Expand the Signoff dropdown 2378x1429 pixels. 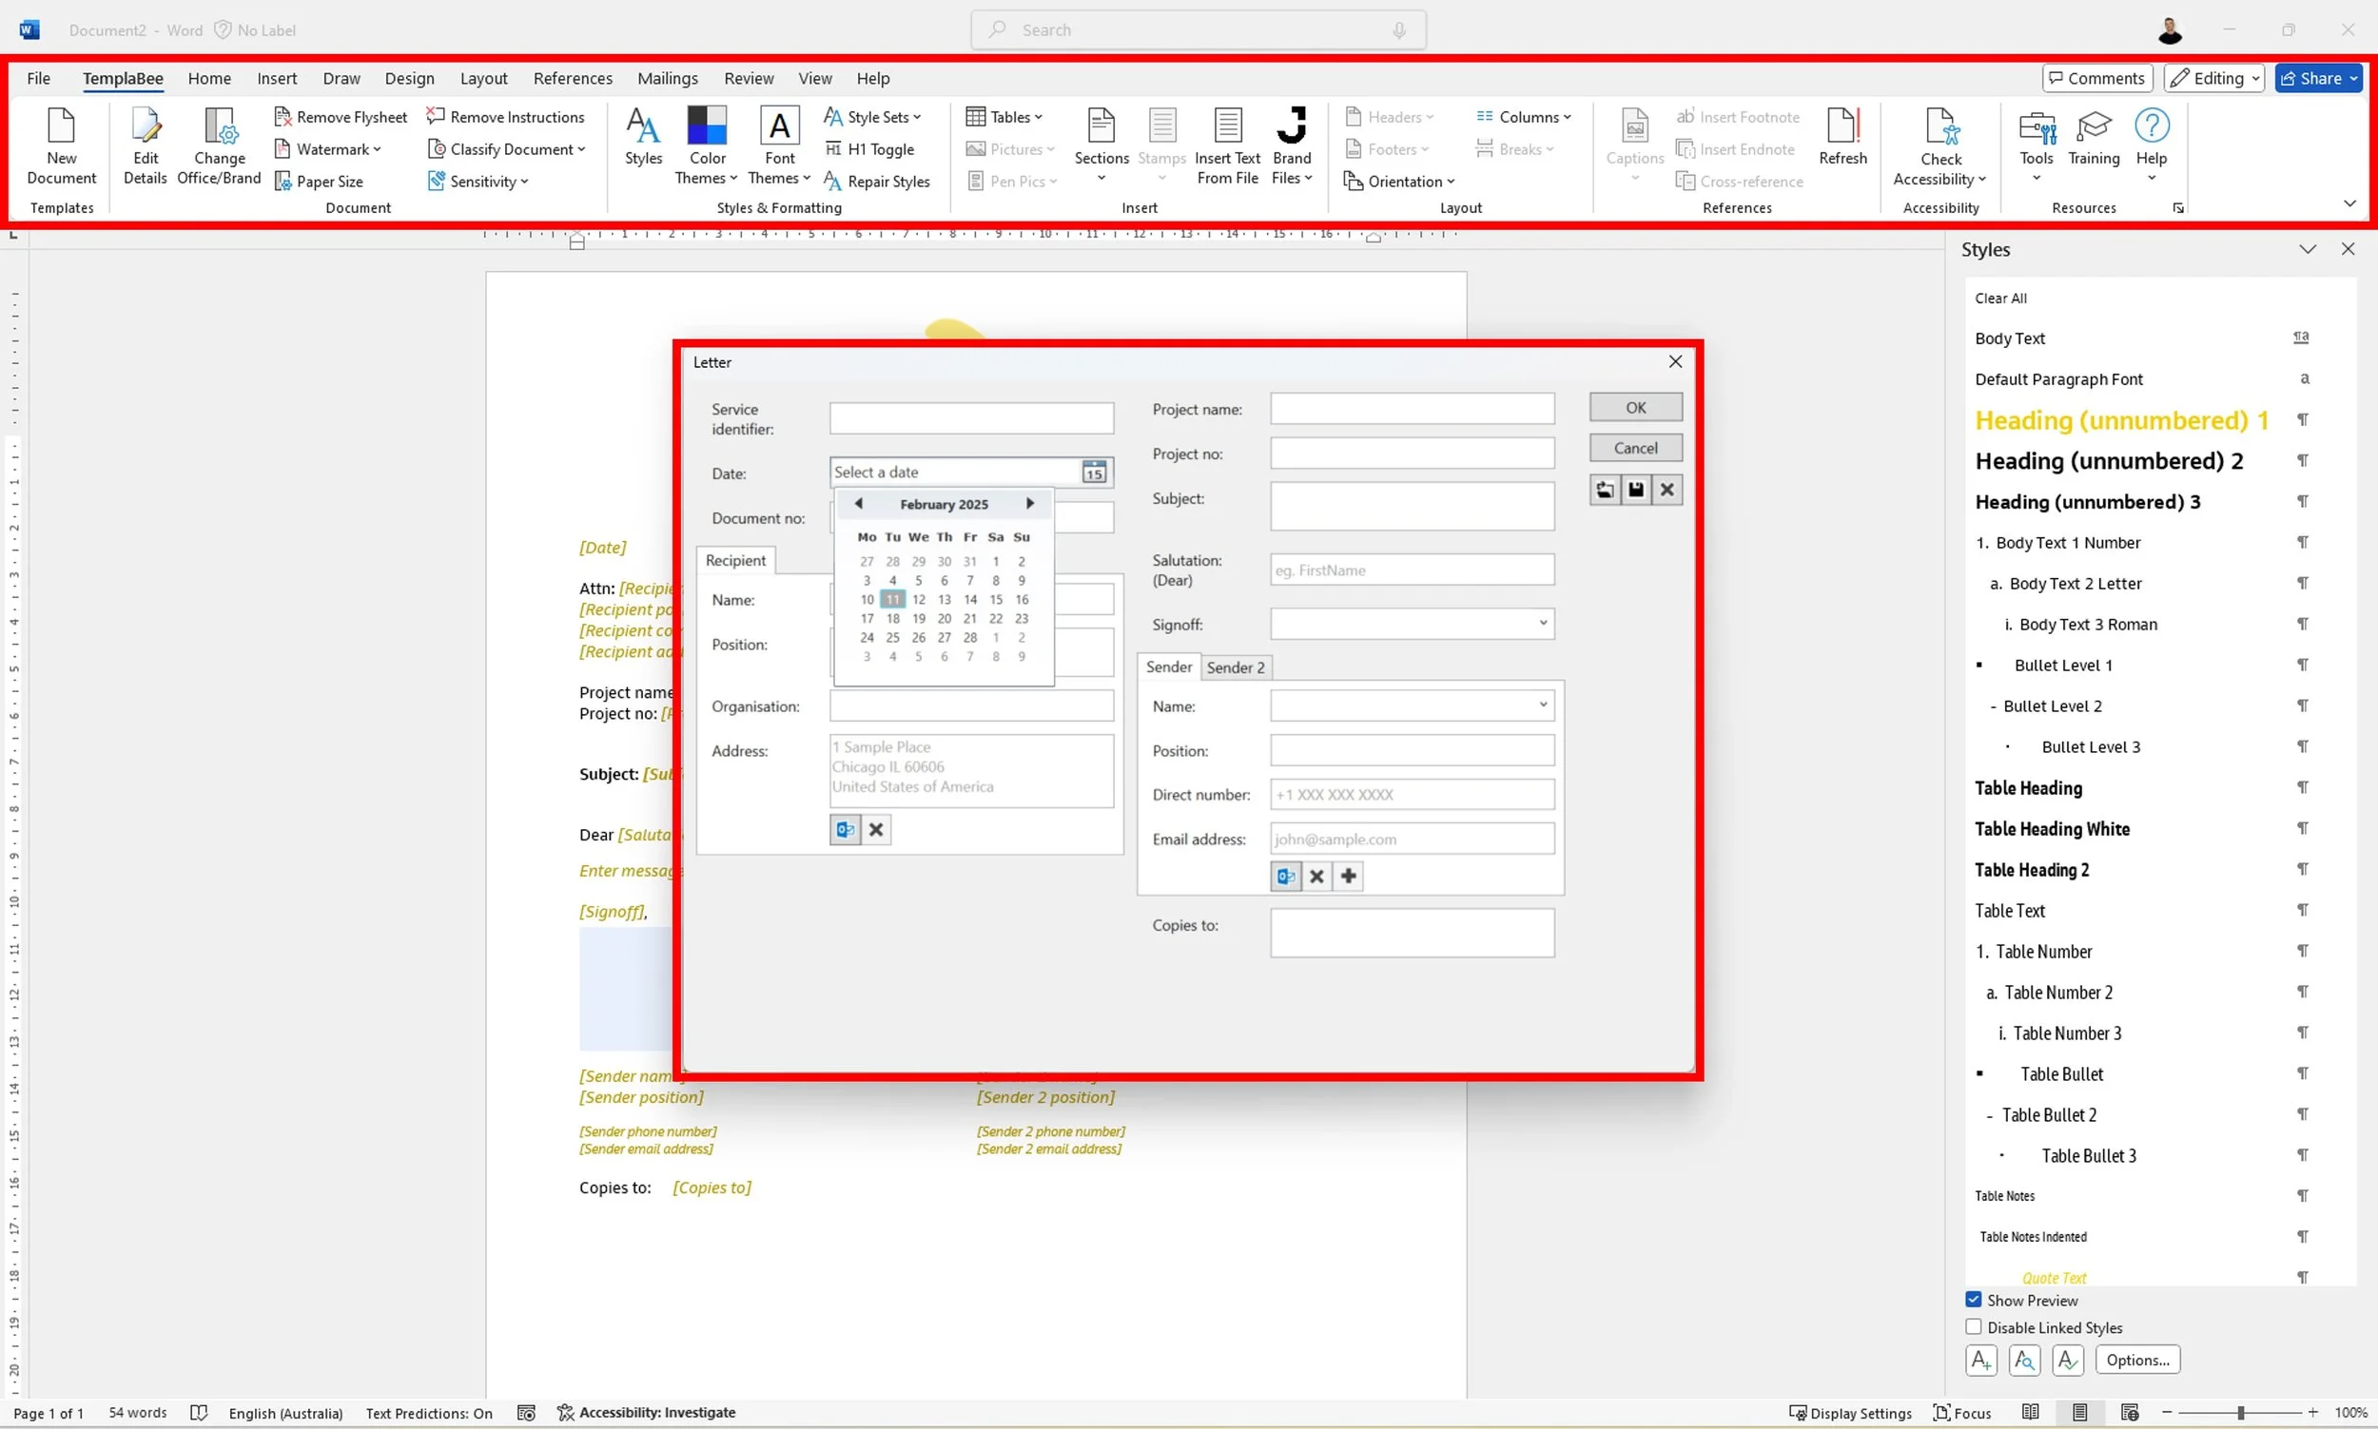[x=1542, y=623]
